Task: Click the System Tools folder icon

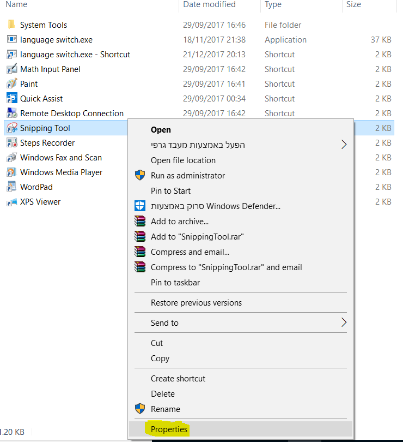Action: [11, 25]
